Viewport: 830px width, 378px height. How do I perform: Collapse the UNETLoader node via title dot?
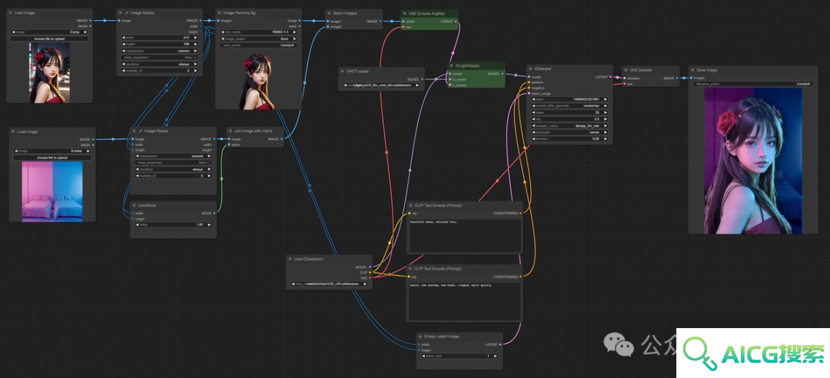[343, 71]
